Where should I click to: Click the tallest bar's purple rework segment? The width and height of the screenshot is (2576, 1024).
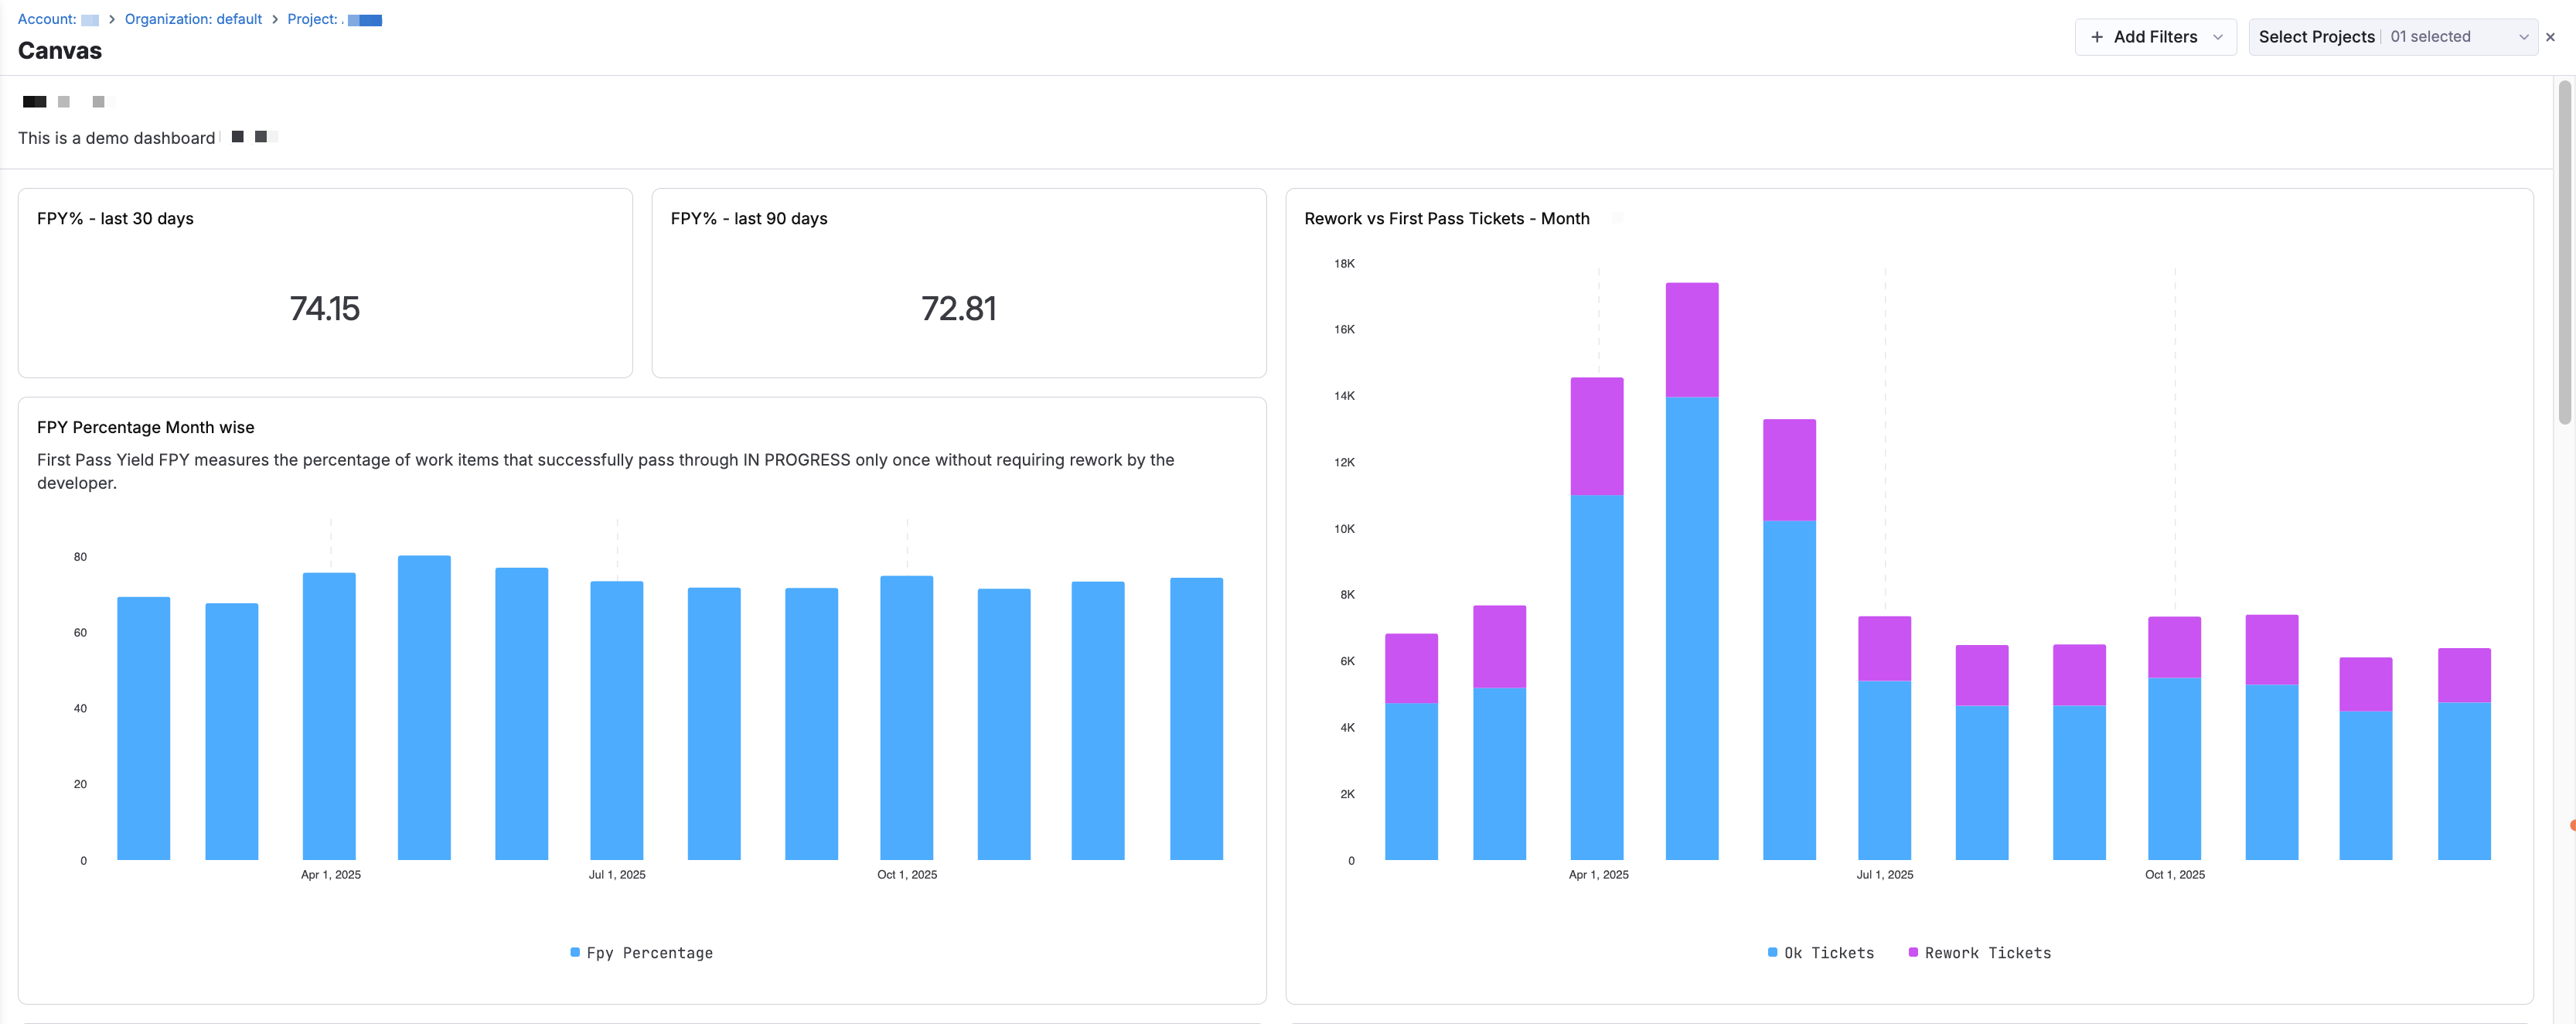1691,340
